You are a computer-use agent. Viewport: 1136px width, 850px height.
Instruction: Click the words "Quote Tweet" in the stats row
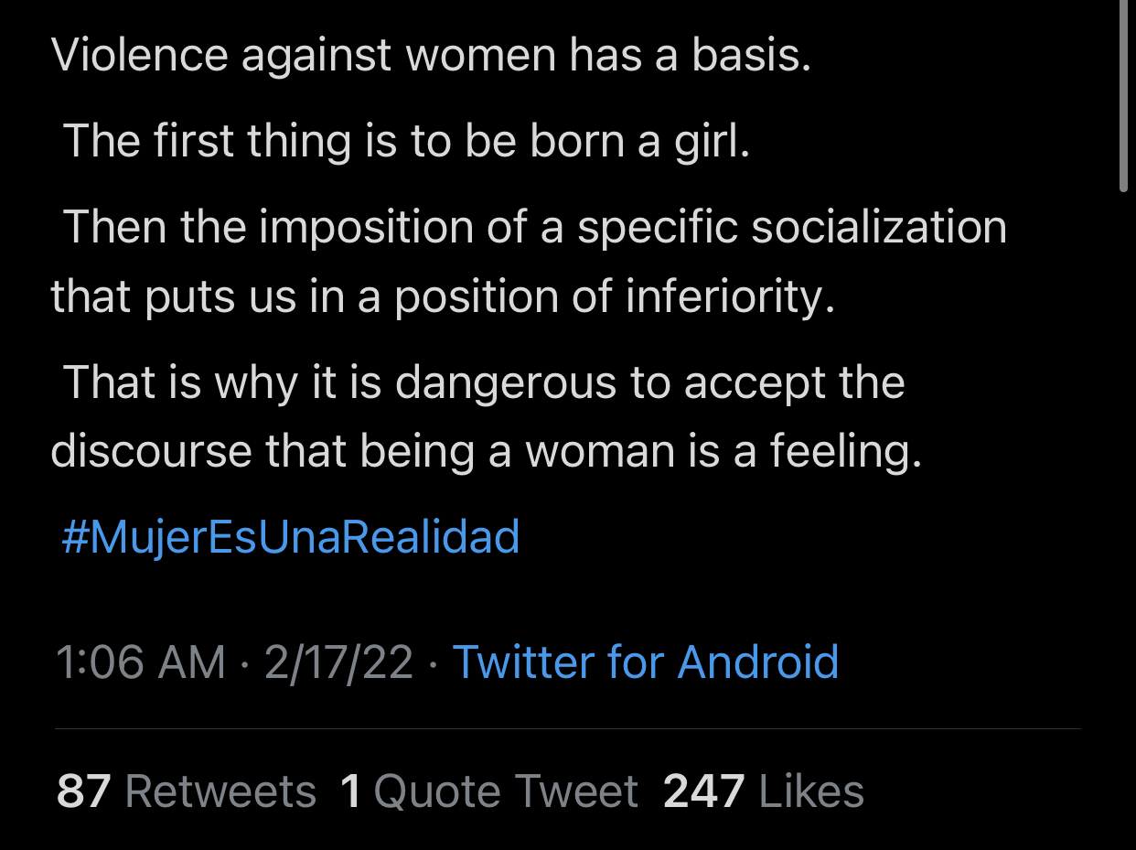tap(506, 791)
